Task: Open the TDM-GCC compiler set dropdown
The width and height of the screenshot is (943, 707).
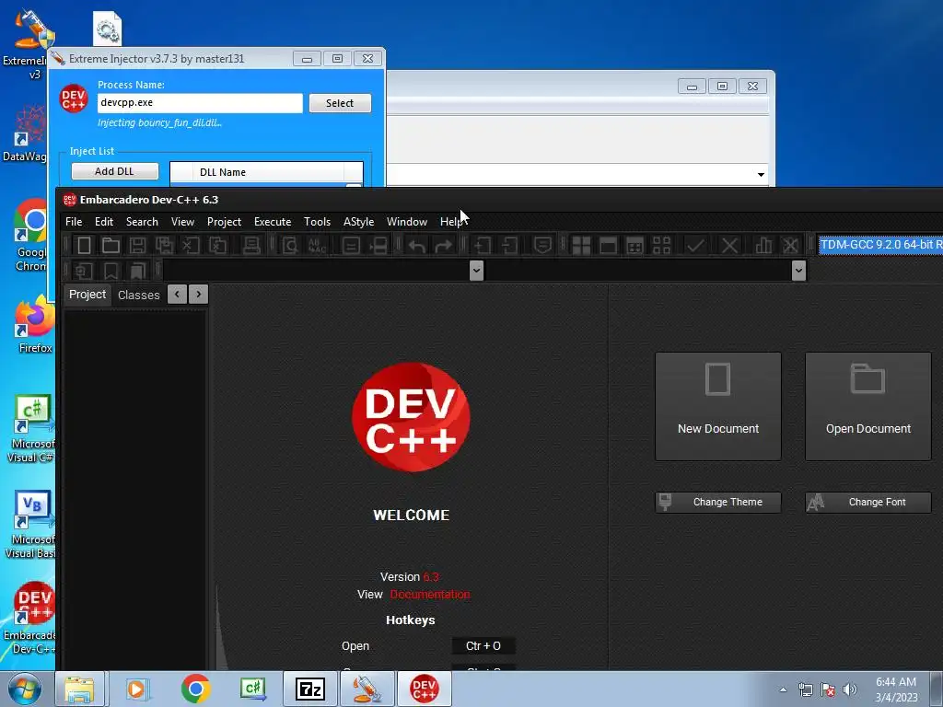Action: click(880, 245)
